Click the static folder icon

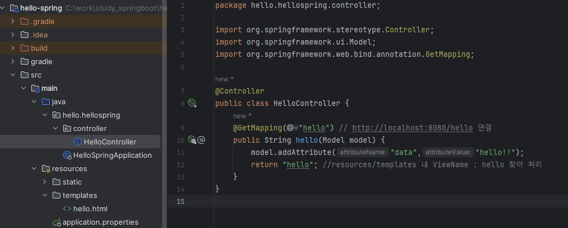click(x=56, y=182)
